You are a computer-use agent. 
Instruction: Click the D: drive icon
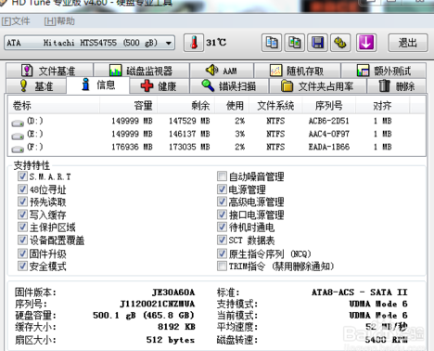pos(18,123)
